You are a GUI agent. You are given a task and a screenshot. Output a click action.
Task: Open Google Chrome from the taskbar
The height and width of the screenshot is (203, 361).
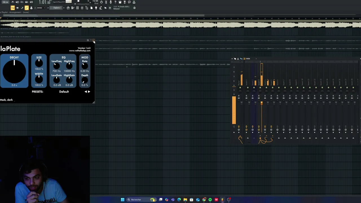tap(204, 200)
